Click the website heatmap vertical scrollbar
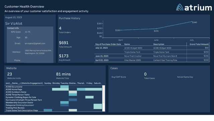The image size is (214, 121). (104, 98)
